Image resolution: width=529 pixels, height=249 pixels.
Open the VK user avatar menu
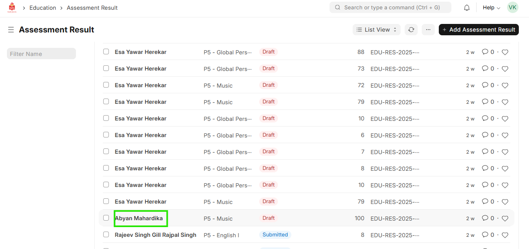pos(512,8)
